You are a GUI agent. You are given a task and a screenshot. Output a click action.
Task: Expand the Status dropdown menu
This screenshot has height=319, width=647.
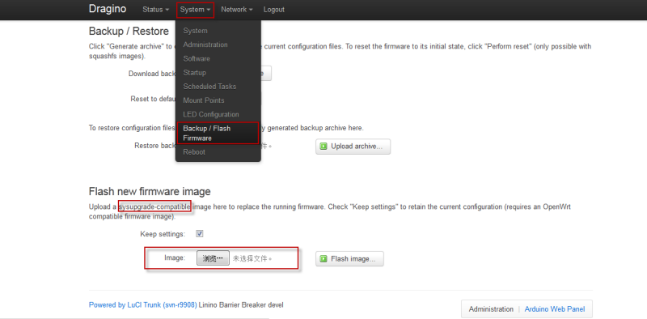coord(155,10)
